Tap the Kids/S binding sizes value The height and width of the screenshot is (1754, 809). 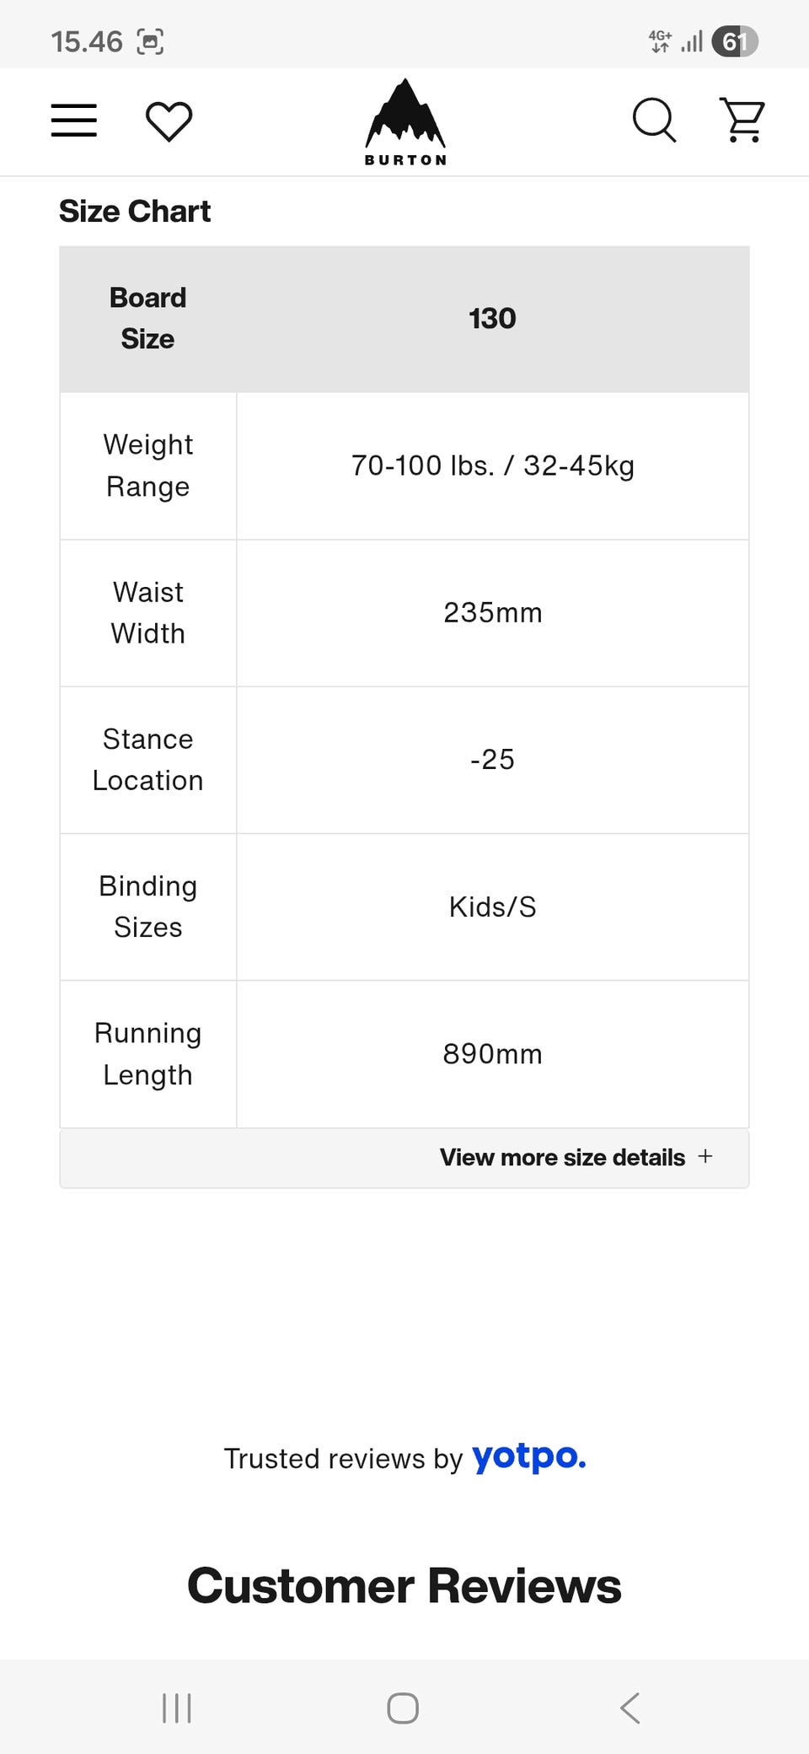pos(492,907)
